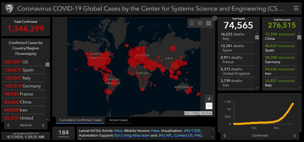
Task: Select the Cumulative Confirmed Cases tab
Action: [80, 120]
